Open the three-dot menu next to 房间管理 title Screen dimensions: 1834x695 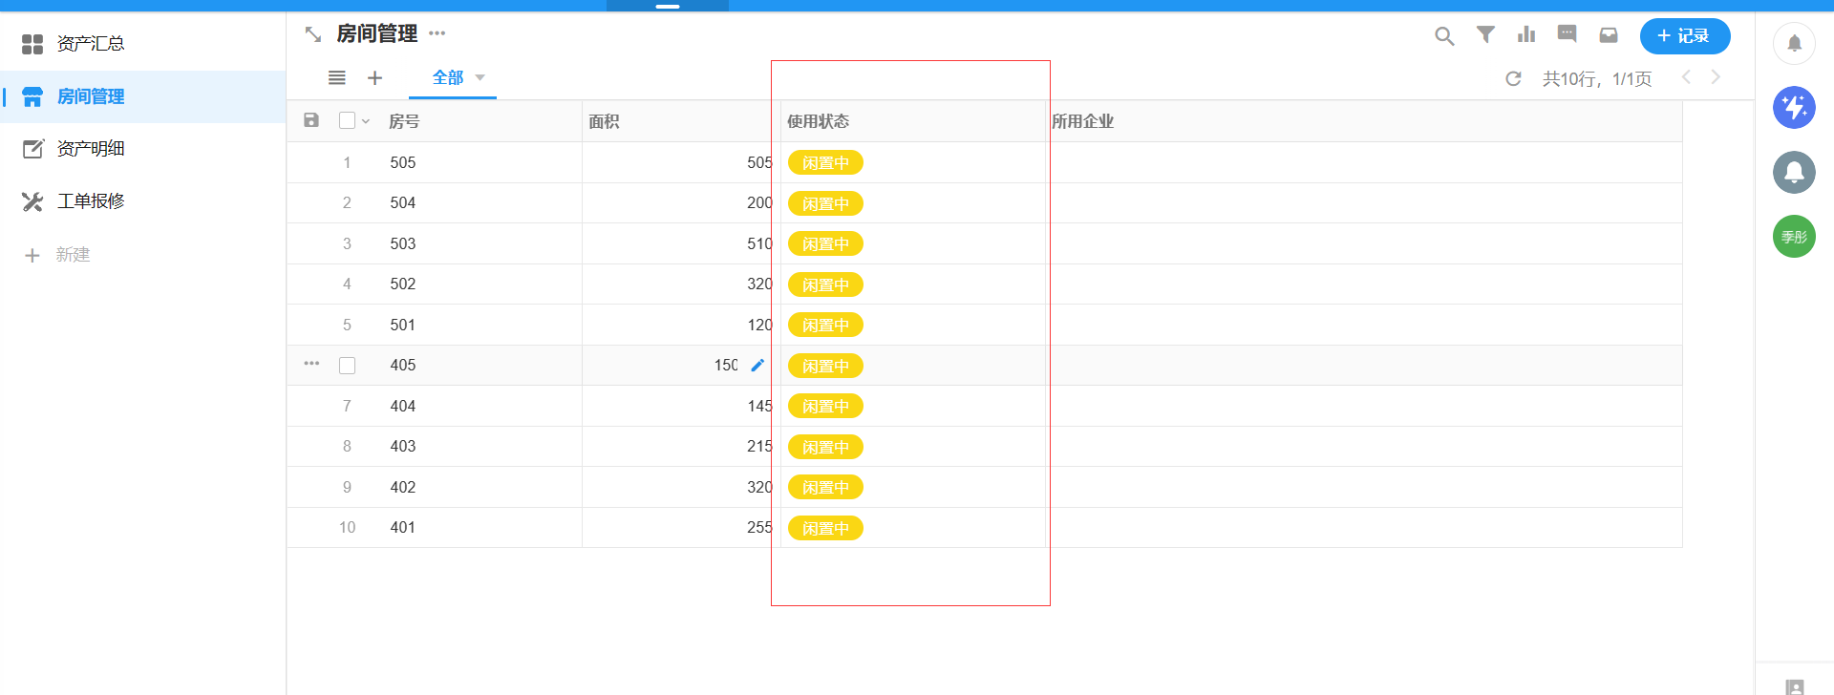point(437,33)
